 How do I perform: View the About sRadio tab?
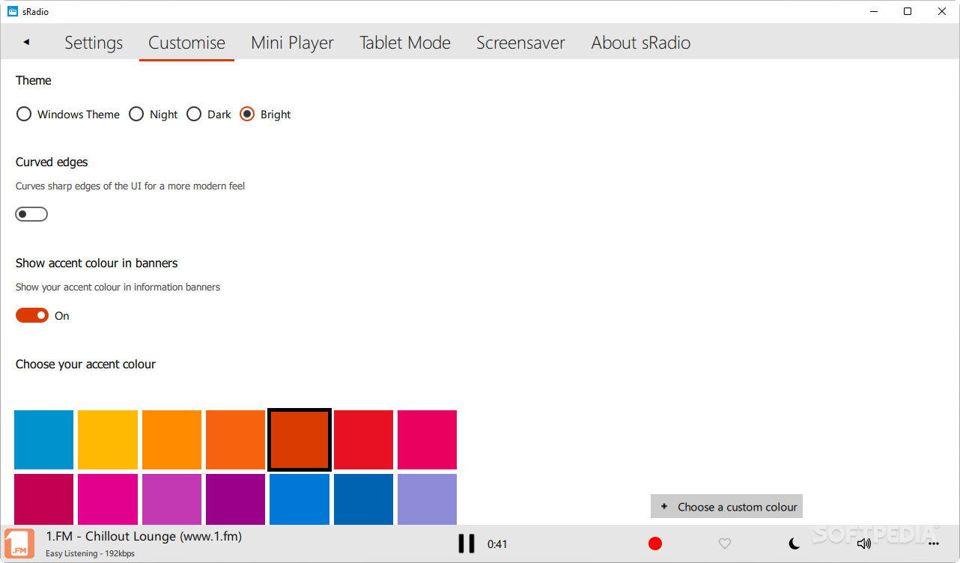pyautogui.click(x=641, y=43)
